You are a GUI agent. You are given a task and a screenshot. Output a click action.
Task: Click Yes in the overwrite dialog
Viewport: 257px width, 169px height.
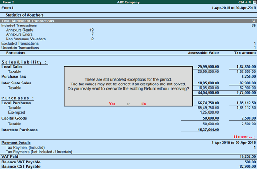(112, 104)
